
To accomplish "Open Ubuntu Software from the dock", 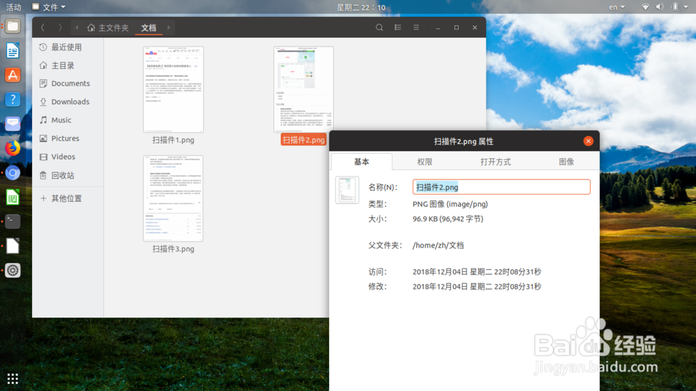I will pos(13,75).
